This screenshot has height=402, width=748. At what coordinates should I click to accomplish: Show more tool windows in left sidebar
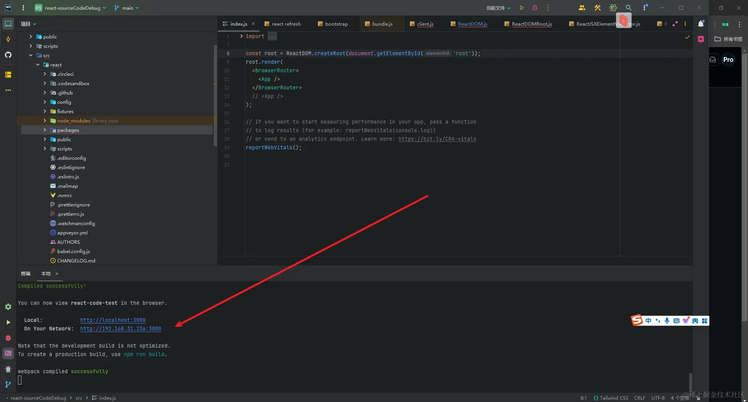[x=8, y=90]
